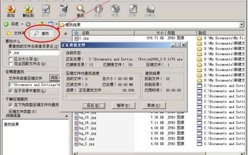Click the file icon of bg_17.jpg
248x155 pixels.
click(x=76, y=128)
